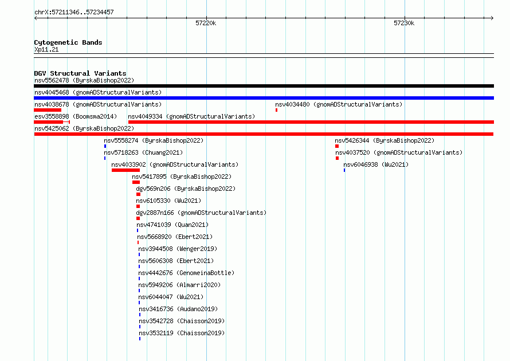
Task: Click nsv6044047 (Wu2021) label
Action: [171, 297]
